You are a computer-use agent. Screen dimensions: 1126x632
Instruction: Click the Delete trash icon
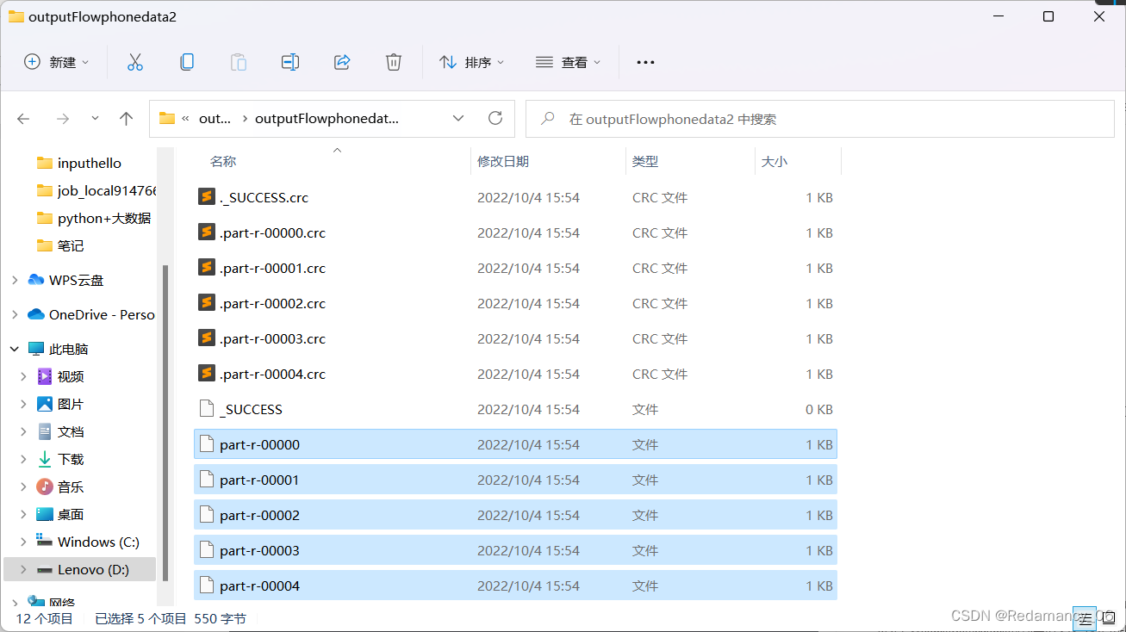coord(394,62)
